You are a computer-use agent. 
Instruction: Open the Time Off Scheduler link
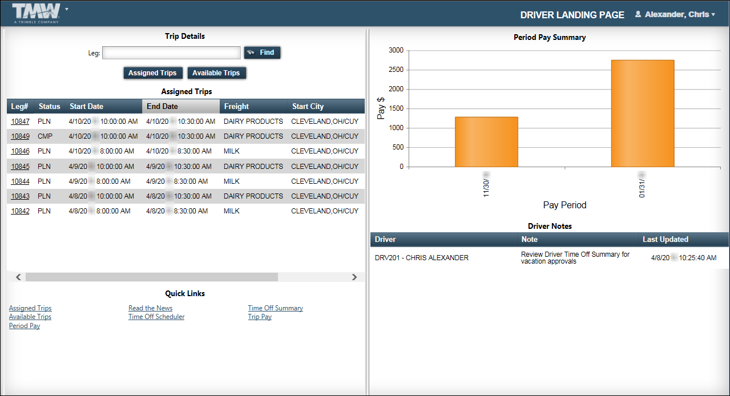tap(156, 317)
